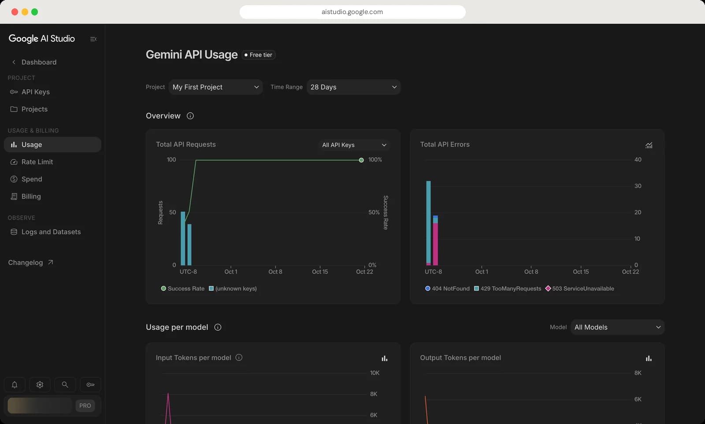Click the notifications bell icon
705x424 pixels.
coord(15,385)
